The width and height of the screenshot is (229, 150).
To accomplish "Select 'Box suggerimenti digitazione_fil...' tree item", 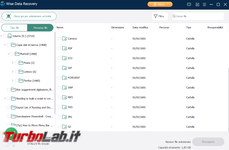I will (35, 90).
